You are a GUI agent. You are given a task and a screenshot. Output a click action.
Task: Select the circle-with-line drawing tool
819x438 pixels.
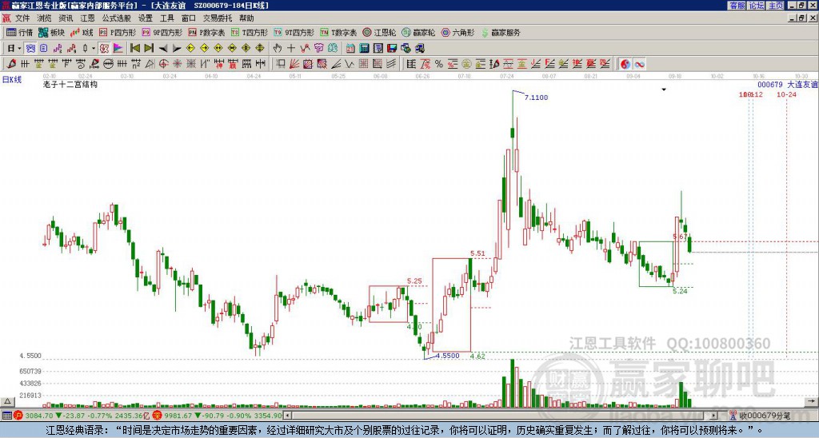[108, 64]
